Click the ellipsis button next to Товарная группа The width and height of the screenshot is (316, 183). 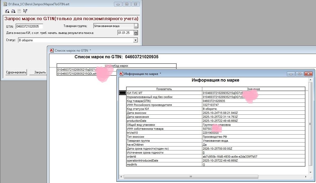(136, 26)
